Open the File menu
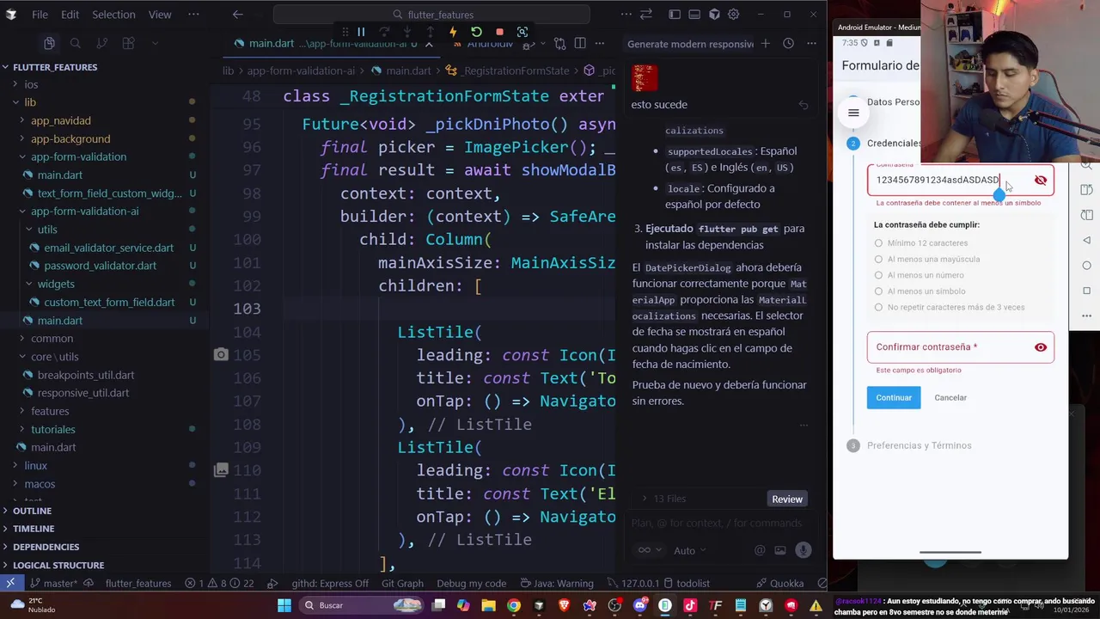 click(x=40, y=15)
